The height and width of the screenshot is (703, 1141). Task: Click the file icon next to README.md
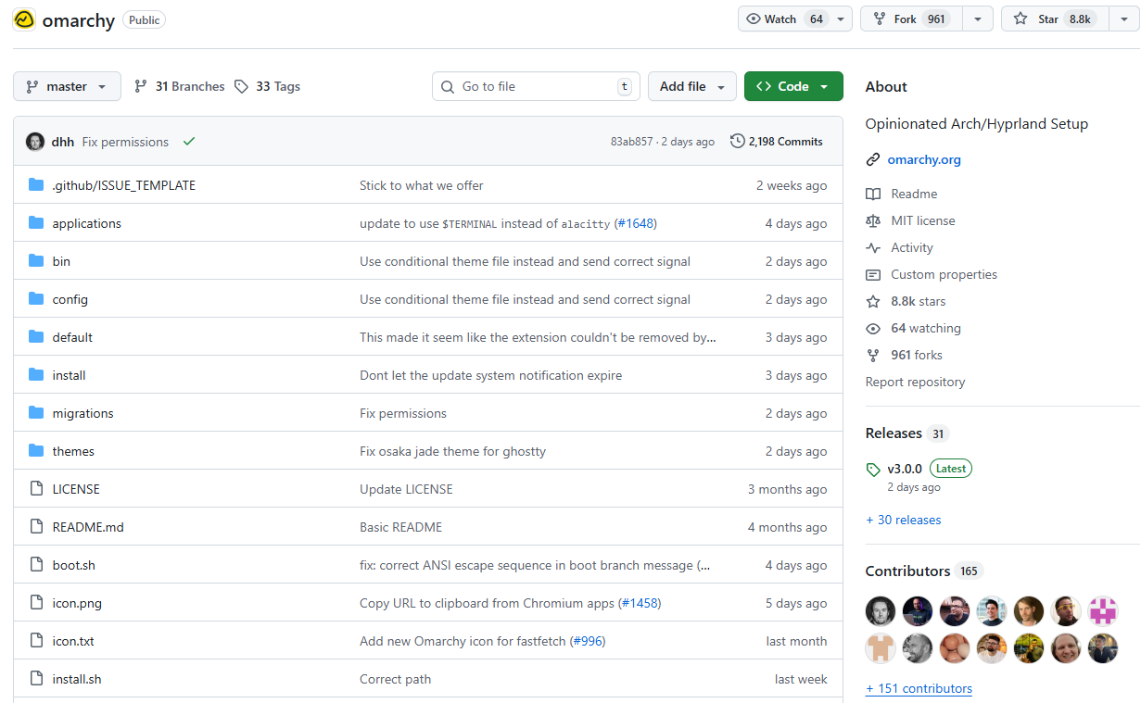coord(36,527)
